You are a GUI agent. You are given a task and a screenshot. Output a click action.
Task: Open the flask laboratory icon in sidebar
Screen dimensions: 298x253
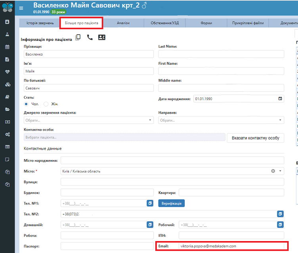[7, 35]
